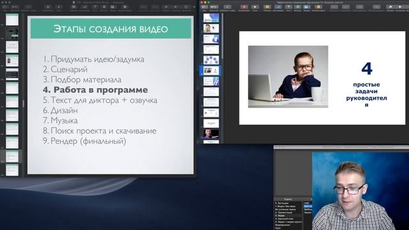
Task: Open the Media dropdown in the left Keynote window
Action: click(x=112, y=7)
